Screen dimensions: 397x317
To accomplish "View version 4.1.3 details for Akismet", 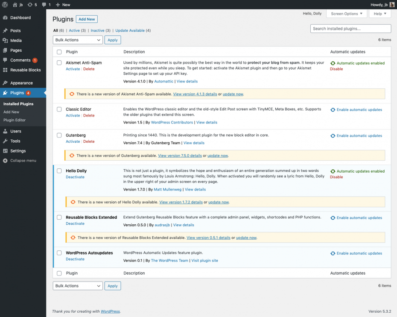I will tap(195, 94).
